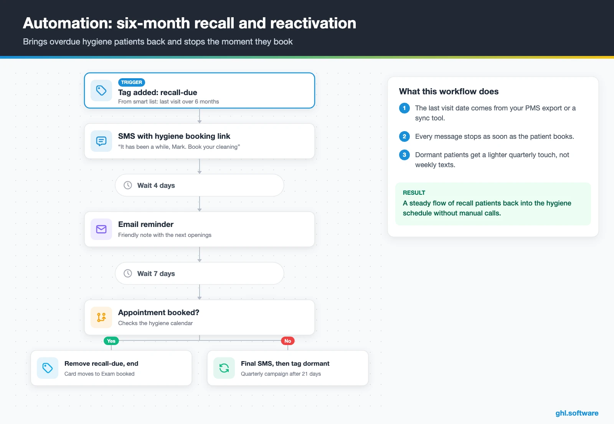Screen dimensions: 614x424
Task: Click the 'Automation: six-month recall and reactivation' title
Action: pyautogui.click(x=190, y=23)
